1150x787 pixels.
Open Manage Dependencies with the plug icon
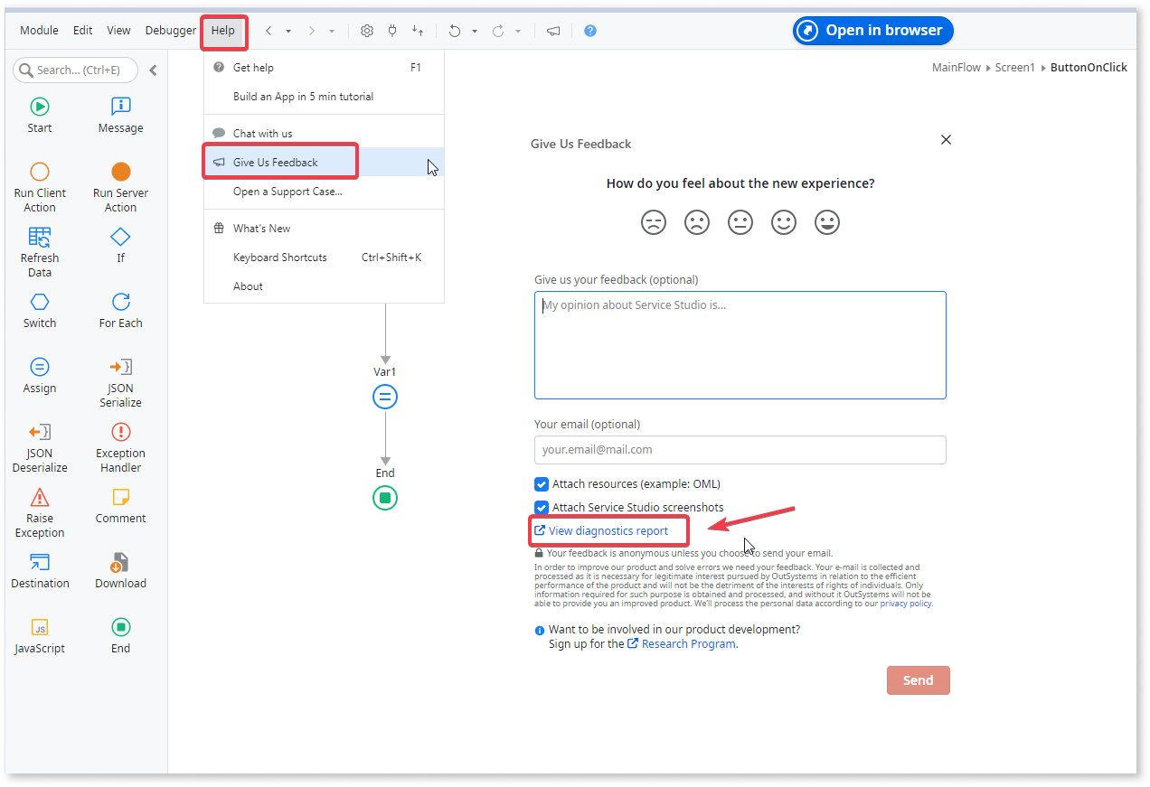[391, 30]
